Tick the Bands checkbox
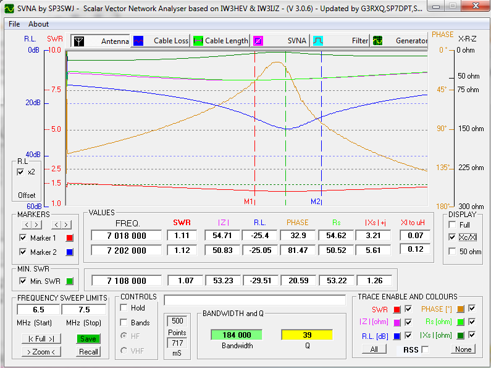 click(x=124, y=322)
